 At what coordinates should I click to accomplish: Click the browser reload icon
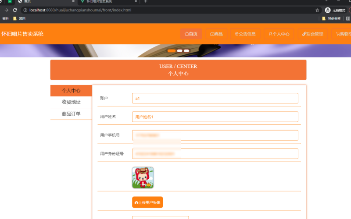click(15, 10)
